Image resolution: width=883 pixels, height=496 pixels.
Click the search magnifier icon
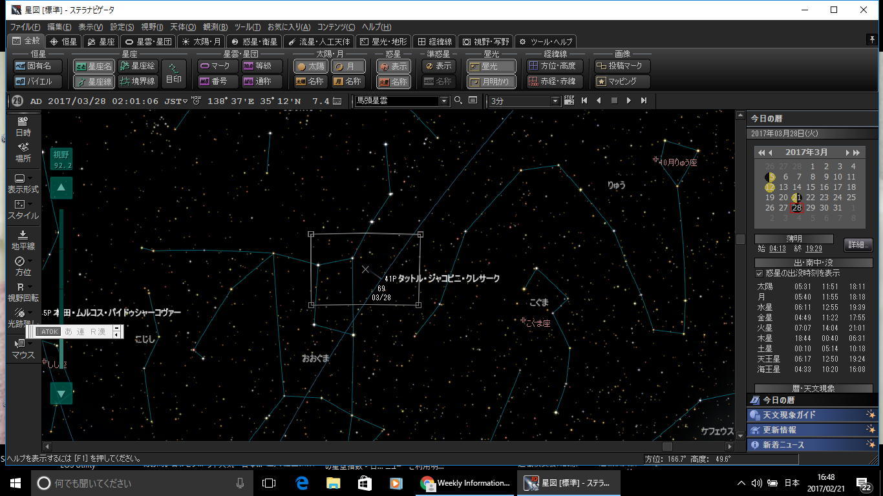point(458,101)
